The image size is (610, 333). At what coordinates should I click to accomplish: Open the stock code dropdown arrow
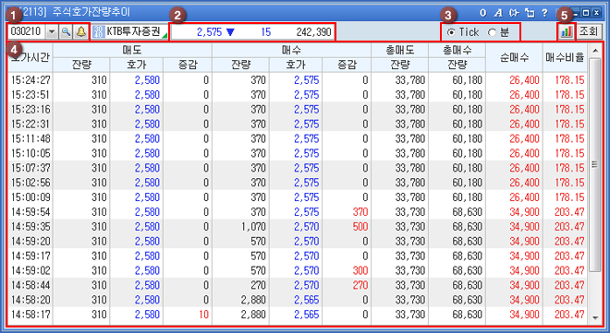pos(52,32)
